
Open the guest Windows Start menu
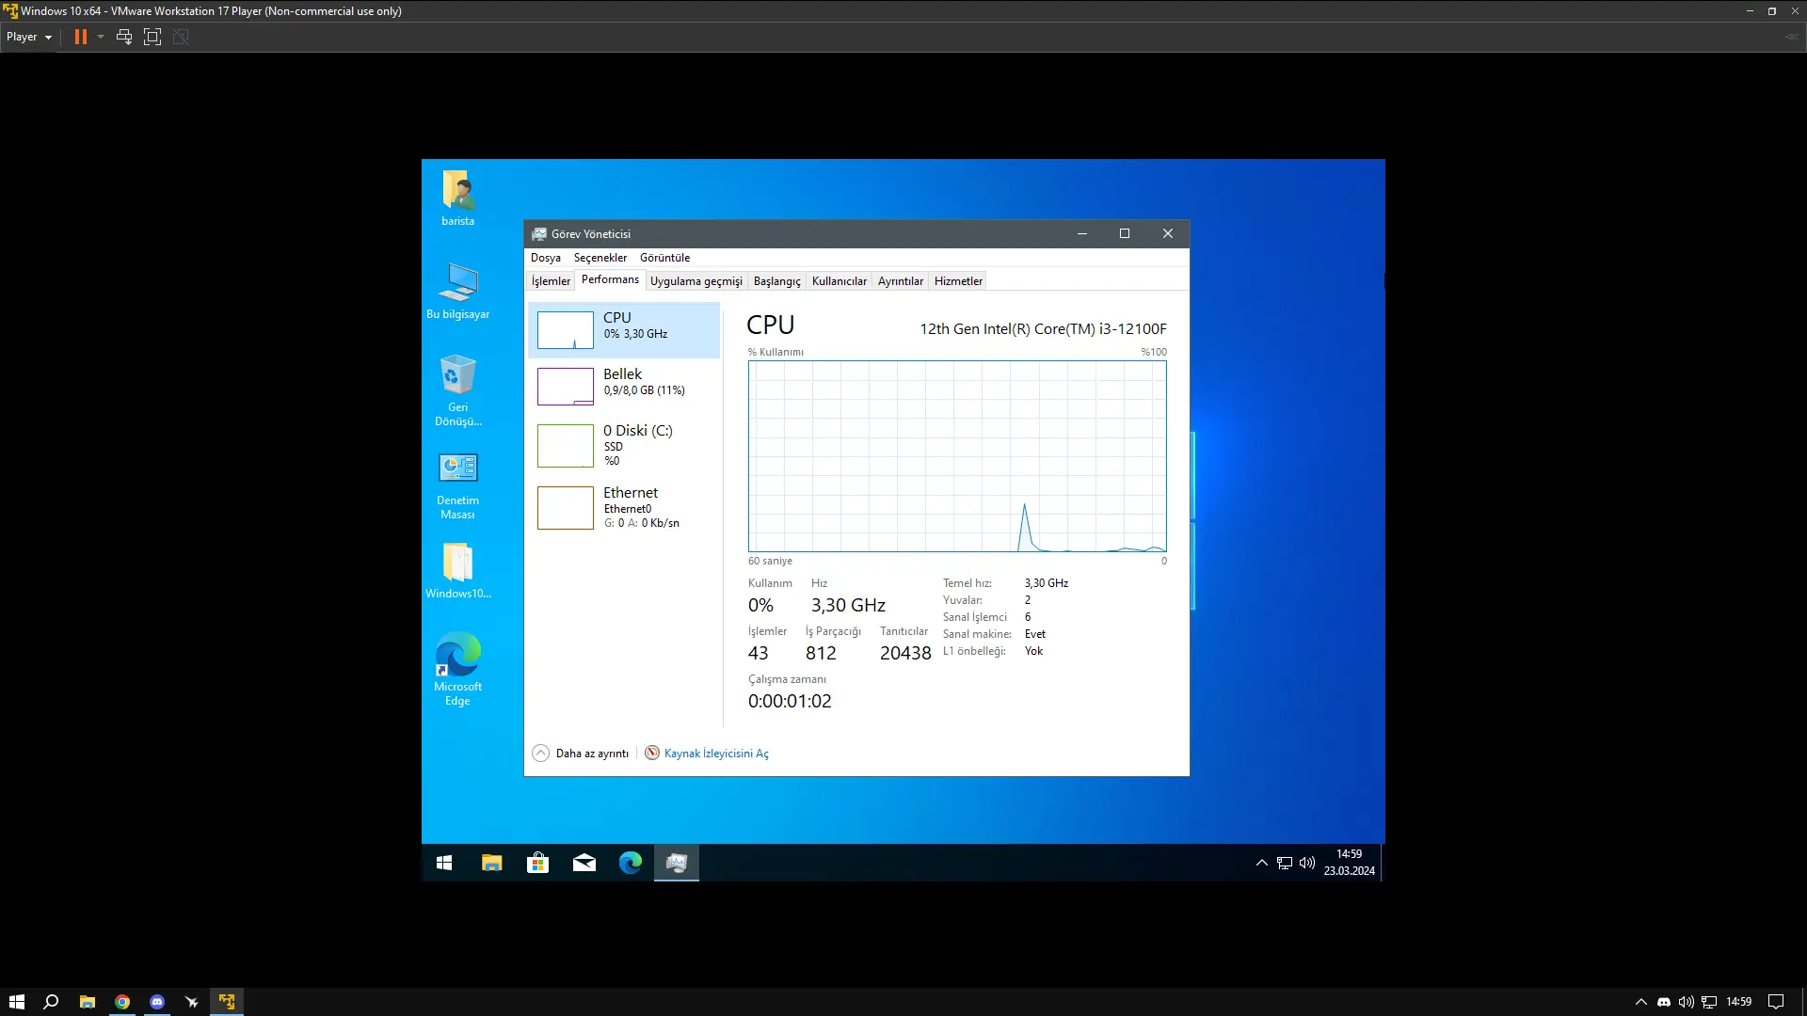click(x=444, y=863)
